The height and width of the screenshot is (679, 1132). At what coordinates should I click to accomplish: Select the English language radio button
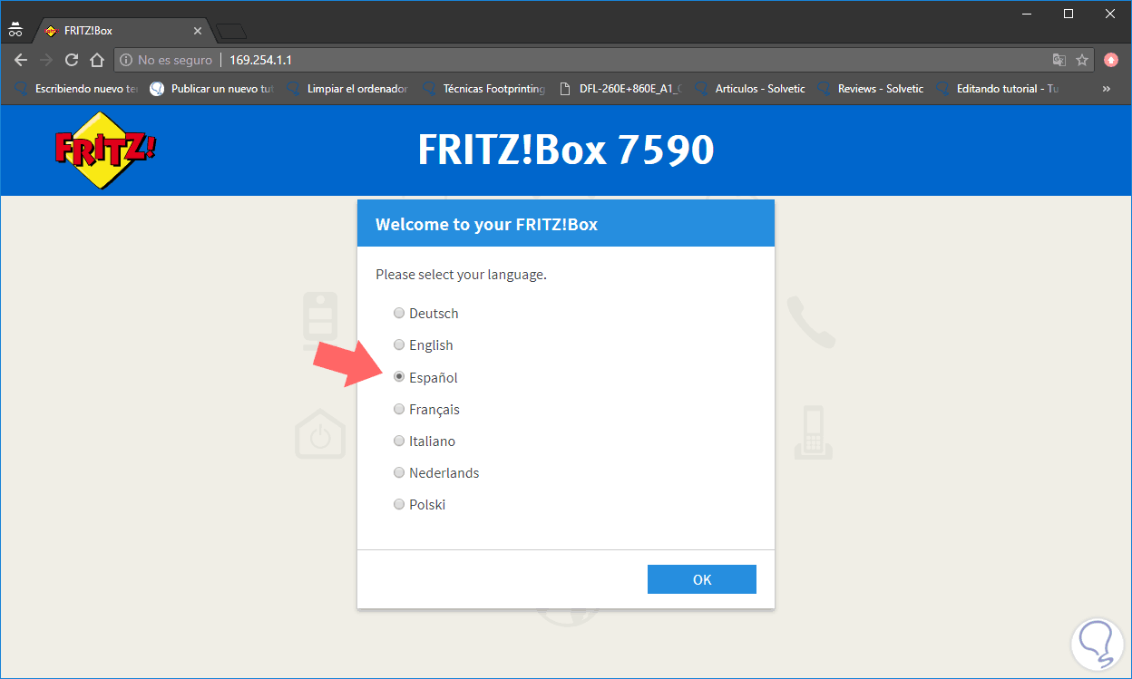pyautogui.click(x=399, y=344)
